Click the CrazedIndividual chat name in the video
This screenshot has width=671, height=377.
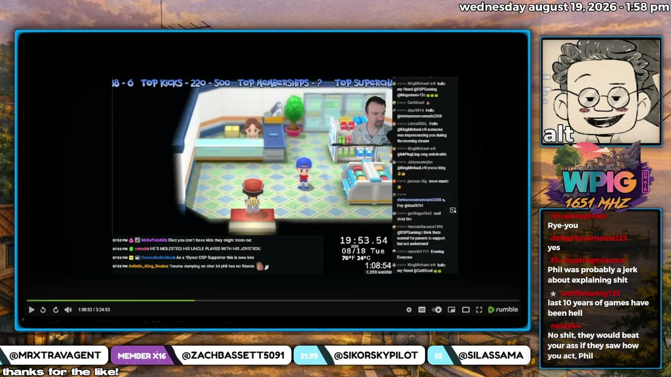tap(158, 258)
